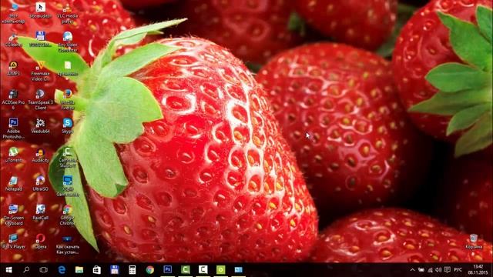Select On-Screen Keyboard desktop icon
Screen dimensions: 493x277
coord(13,215)
